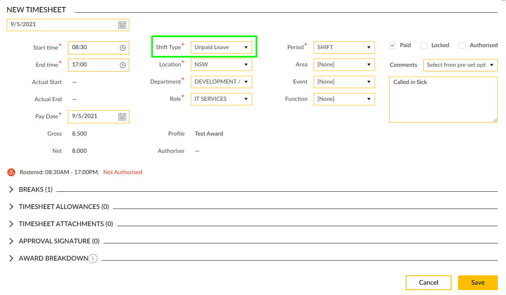
Task: Open the Location dropdown showing NSW
Action: [x=221, y=64]
